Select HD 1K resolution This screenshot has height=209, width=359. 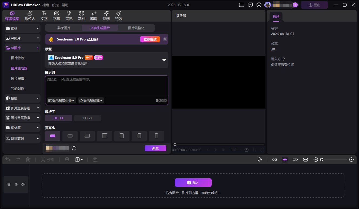click(x=59, y=118)
